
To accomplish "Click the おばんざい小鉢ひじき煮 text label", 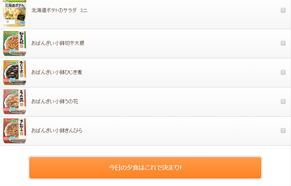I will click(57, 72).
